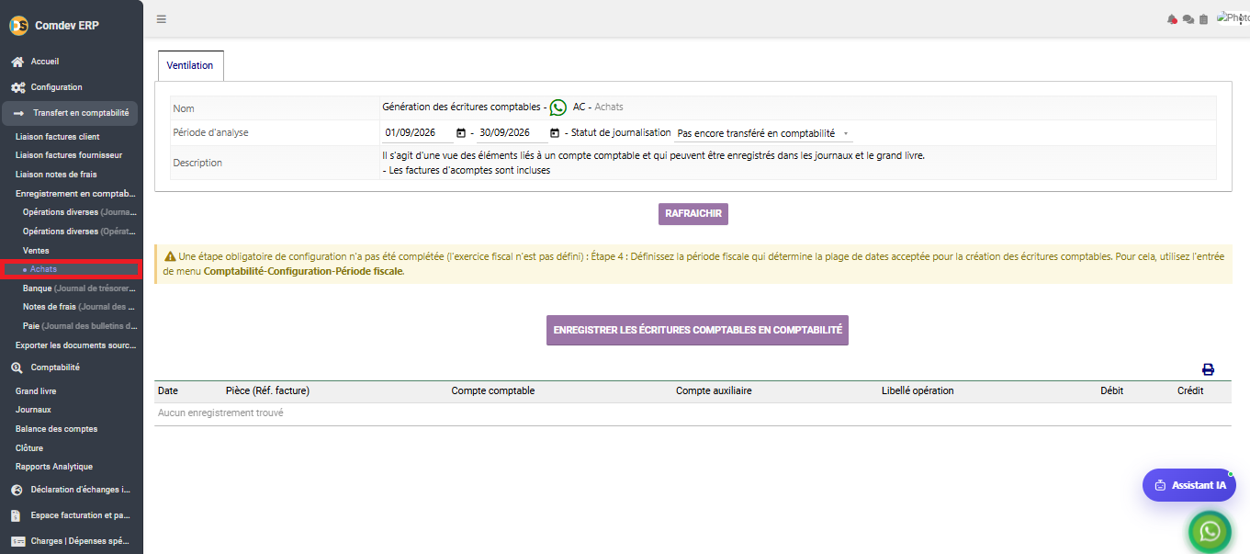Click the green WhatsApp icon beside AC
This screenshot has width=1250, height=554.
[x=557, y=107]
